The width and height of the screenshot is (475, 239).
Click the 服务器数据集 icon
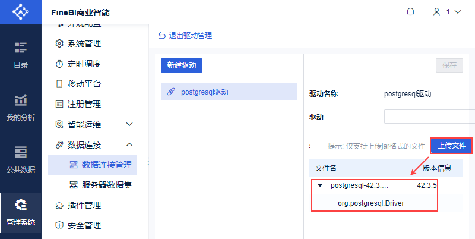tap(74, 185)
